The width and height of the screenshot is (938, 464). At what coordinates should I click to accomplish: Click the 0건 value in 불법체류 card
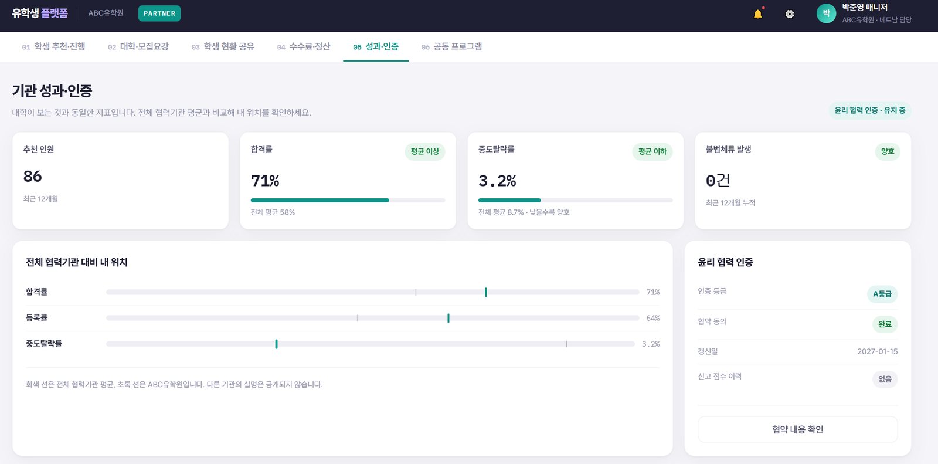tap(718, 180)
